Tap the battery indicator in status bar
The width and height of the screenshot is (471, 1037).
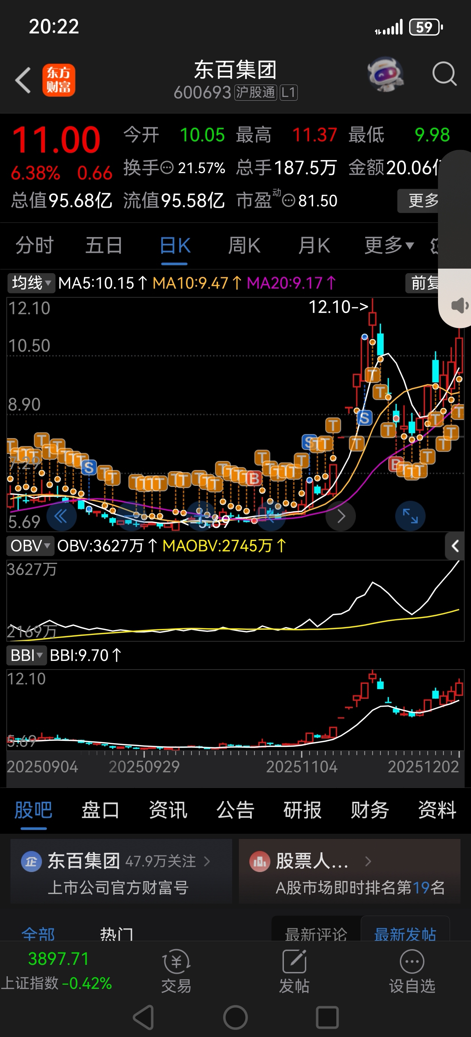426,27
